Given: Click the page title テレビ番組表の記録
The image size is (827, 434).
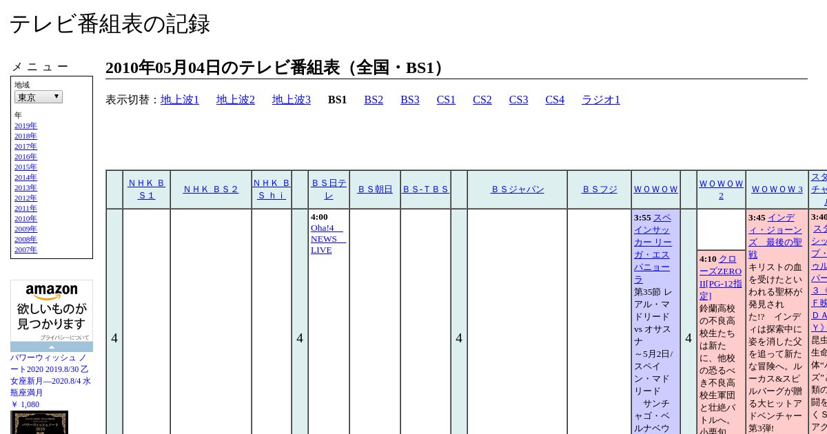Looking at the screenshot, I should pos(110,24).
